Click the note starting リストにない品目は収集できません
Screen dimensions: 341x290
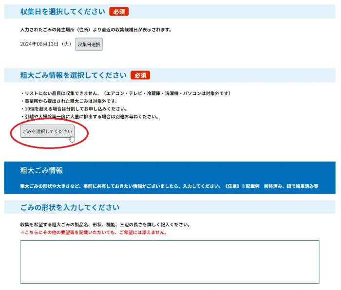pos(126,93)
